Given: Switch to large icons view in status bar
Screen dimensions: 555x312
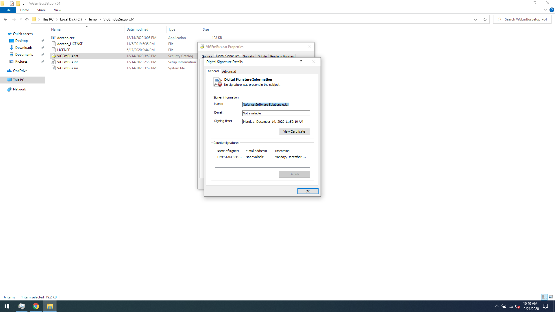Looking at the screenshot, I should click(x=551, y=297).
